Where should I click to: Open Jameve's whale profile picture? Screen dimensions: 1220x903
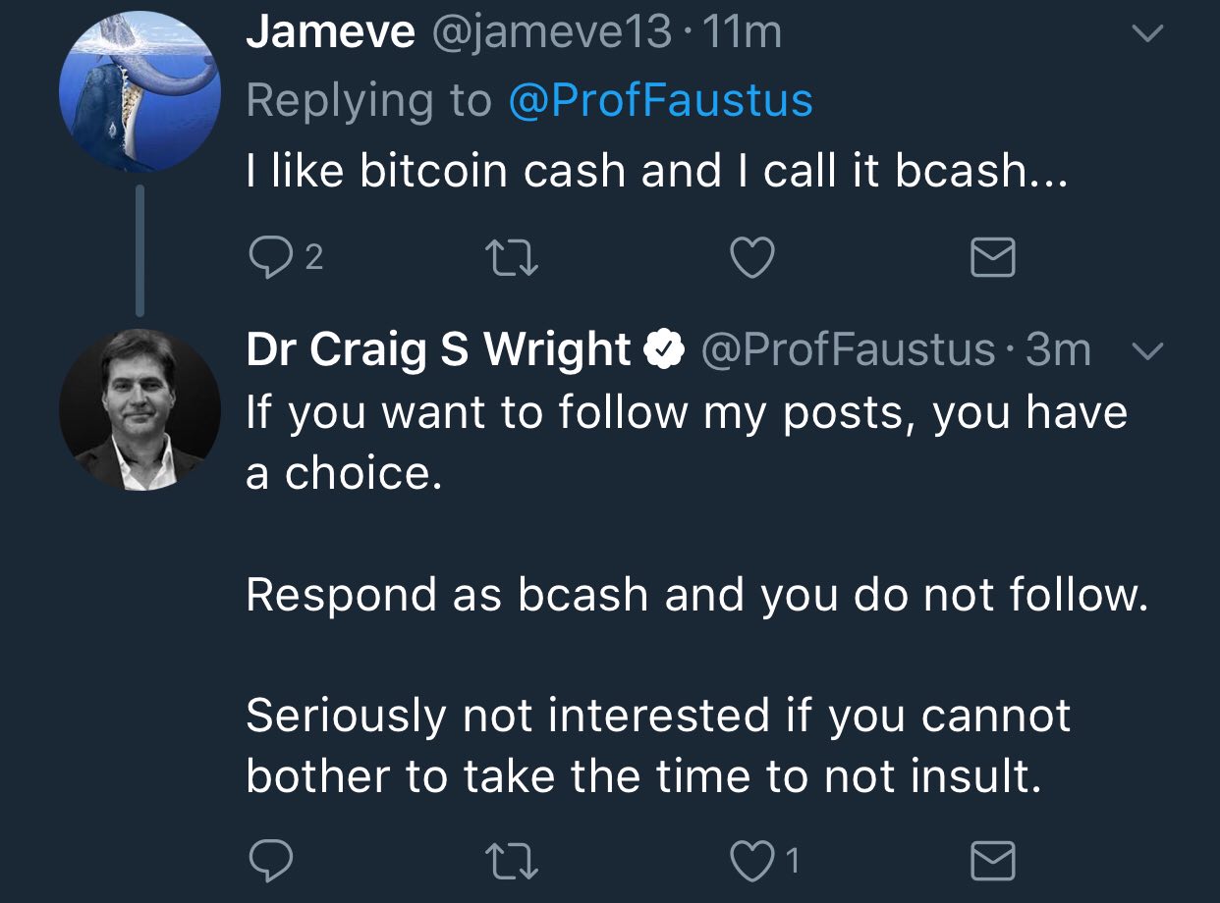coord(139,91)
